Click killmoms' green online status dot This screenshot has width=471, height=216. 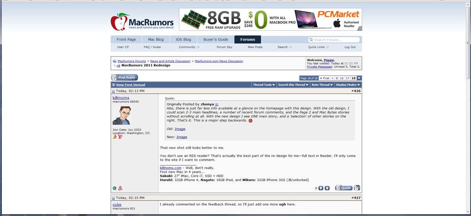115,188
